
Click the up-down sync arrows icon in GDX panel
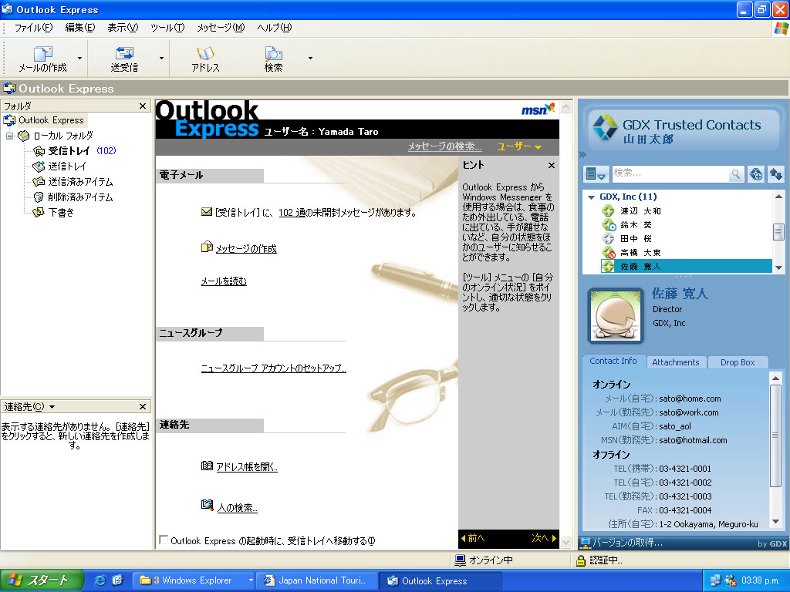coord(775,174)
